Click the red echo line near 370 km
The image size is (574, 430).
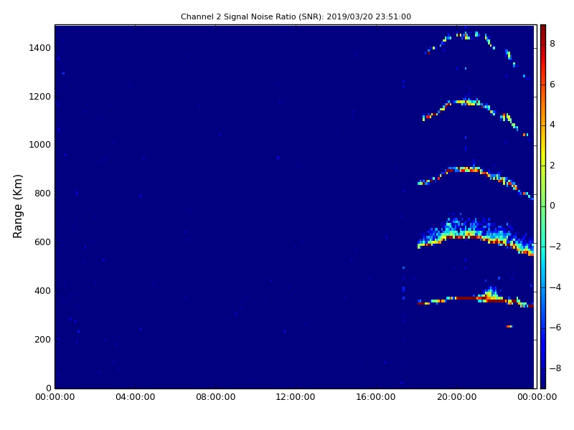(476, 297)
